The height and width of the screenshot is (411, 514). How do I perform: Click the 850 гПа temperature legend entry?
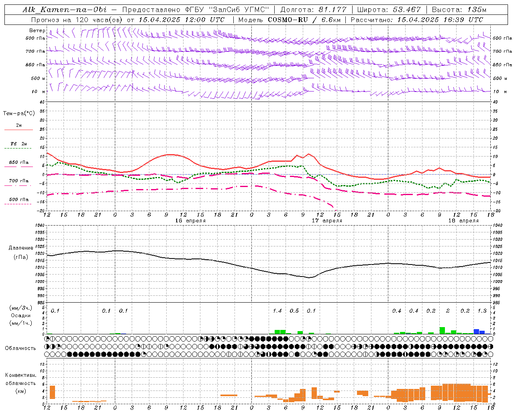19,163
